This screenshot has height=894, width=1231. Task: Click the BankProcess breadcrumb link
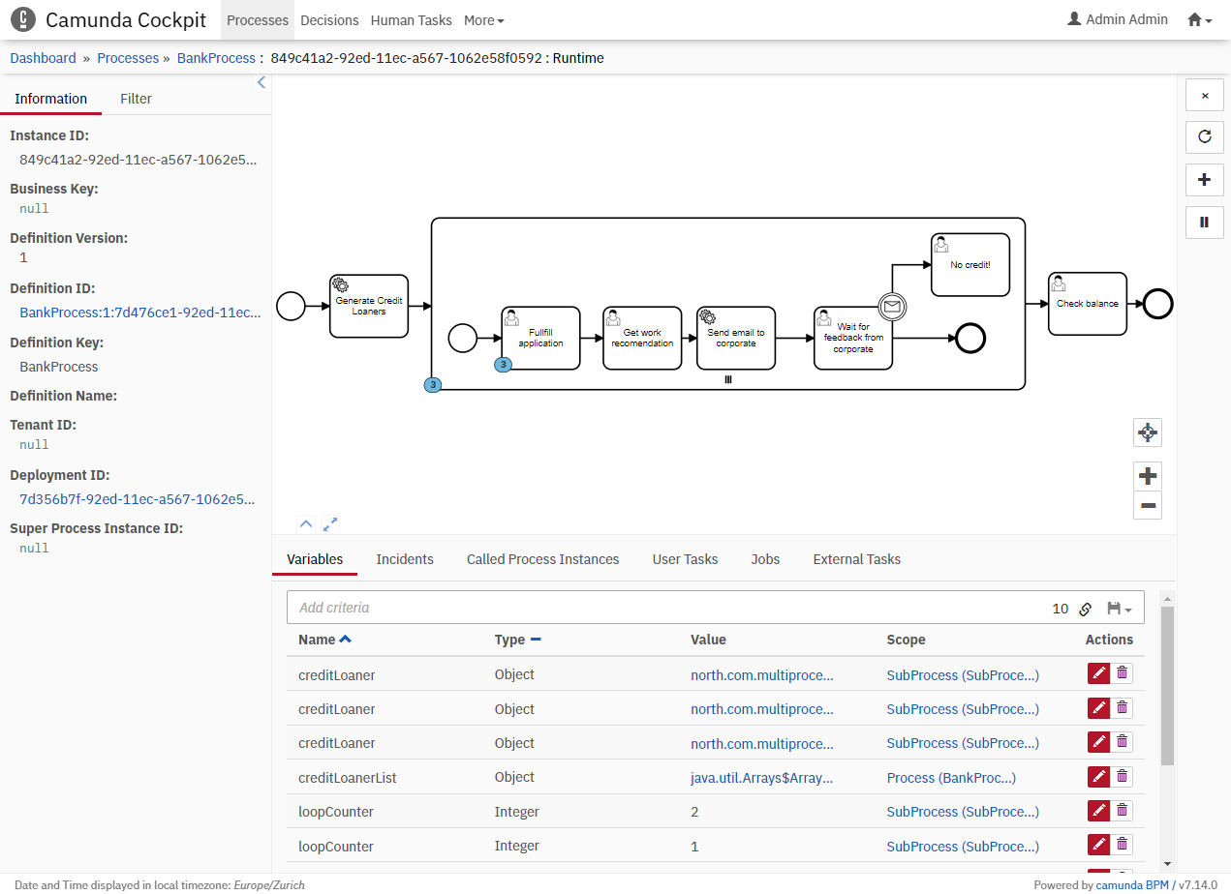tap(216, 58)
